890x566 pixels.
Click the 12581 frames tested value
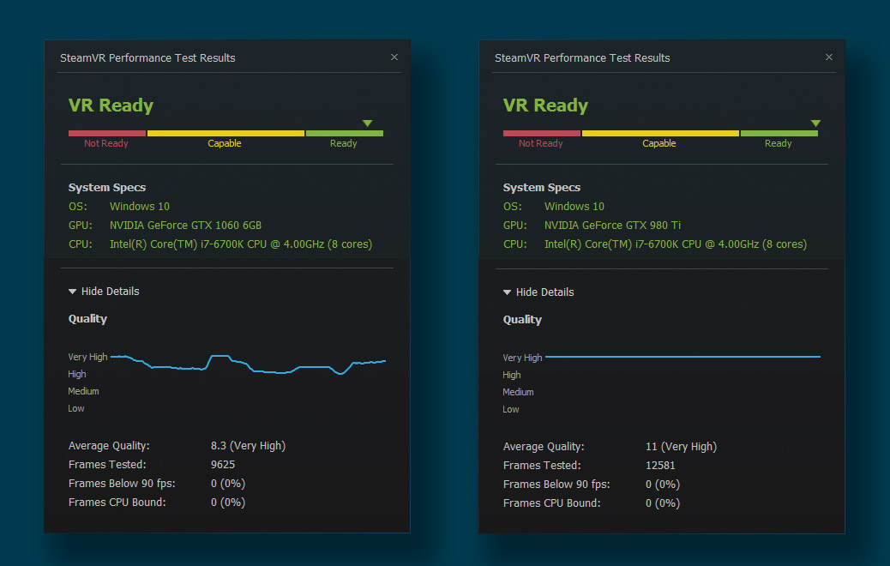click(660, 466)
